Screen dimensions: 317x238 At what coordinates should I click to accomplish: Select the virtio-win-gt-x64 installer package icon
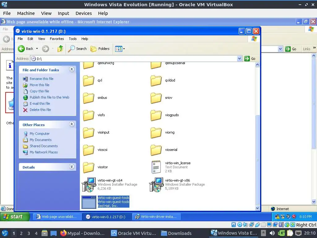tap(89, 185)
